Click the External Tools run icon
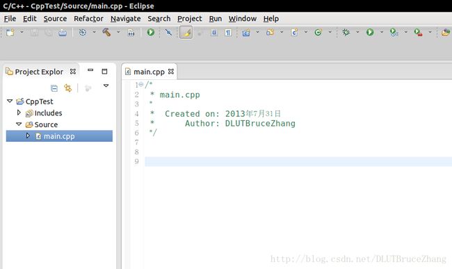Screen dimensions: 452x269 [x=418, y=32]
